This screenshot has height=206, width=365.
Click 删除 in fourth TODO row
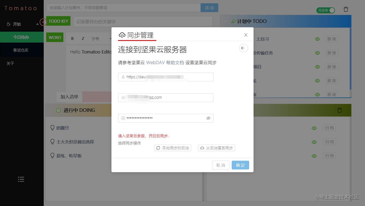point(332,81)
